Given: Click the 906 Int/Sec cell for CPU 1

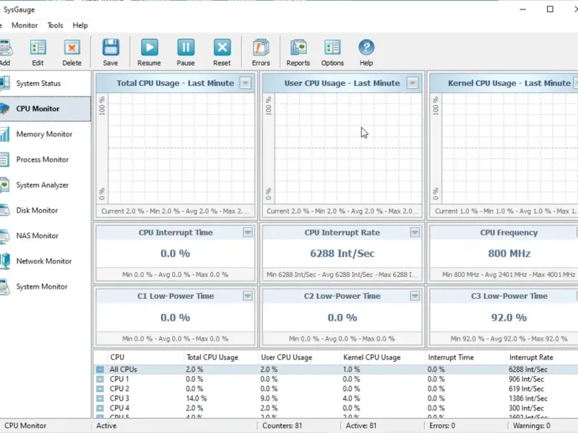Looking at the screenshot, I should click(x=526, y=379).
